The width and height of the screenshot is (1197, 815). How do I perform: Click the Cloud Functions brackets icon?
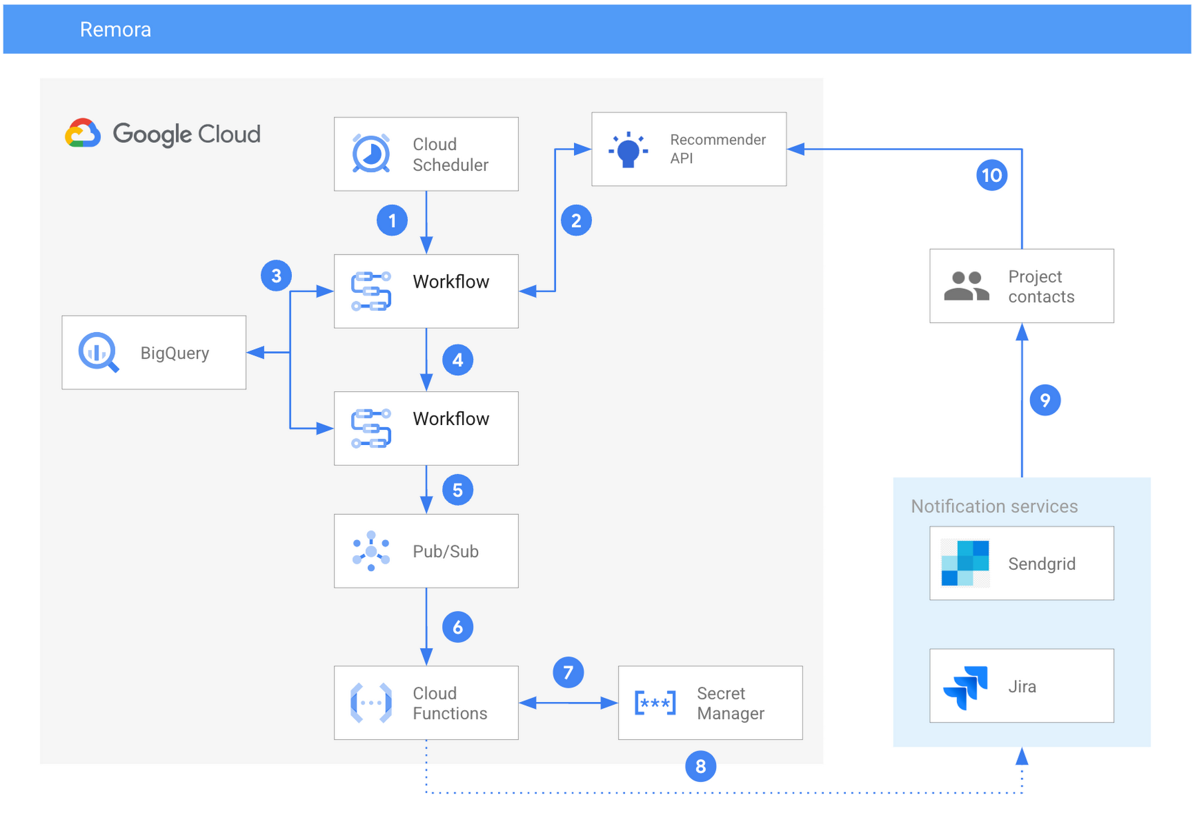(x=371, y=703)
